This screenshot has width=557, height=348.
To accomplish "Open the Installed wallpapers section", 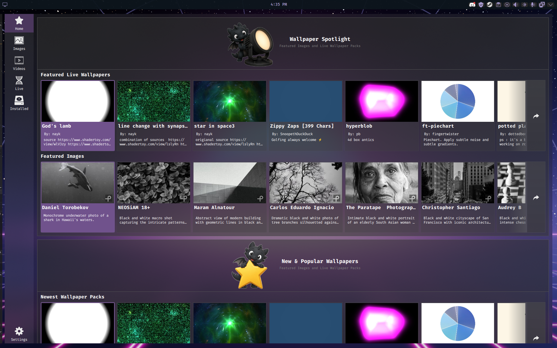I will click(x=19, y=103).
